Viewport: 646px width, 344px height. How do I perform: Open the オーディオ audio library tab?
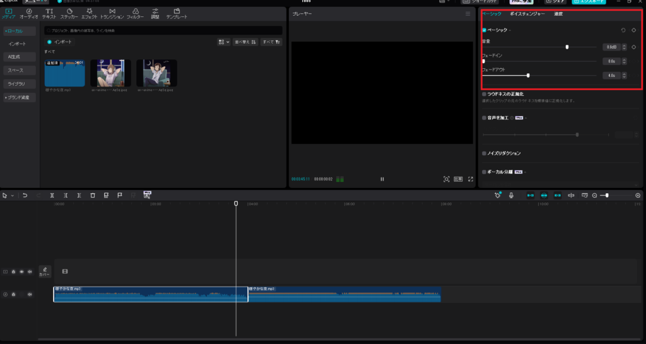[29, 14]
